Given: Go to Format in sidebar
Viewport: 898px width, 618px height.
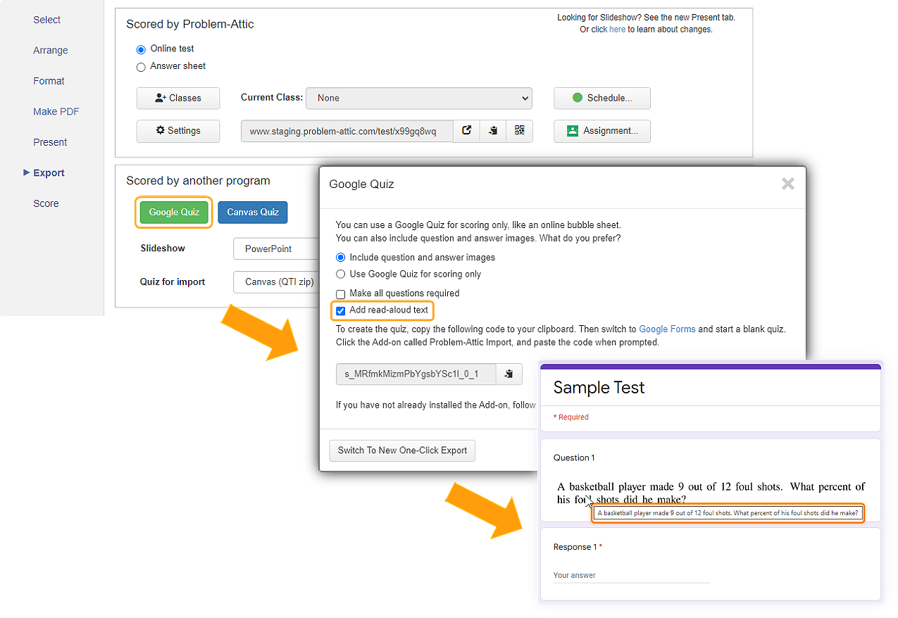Looking at the screenshot, I should [49, 81].
